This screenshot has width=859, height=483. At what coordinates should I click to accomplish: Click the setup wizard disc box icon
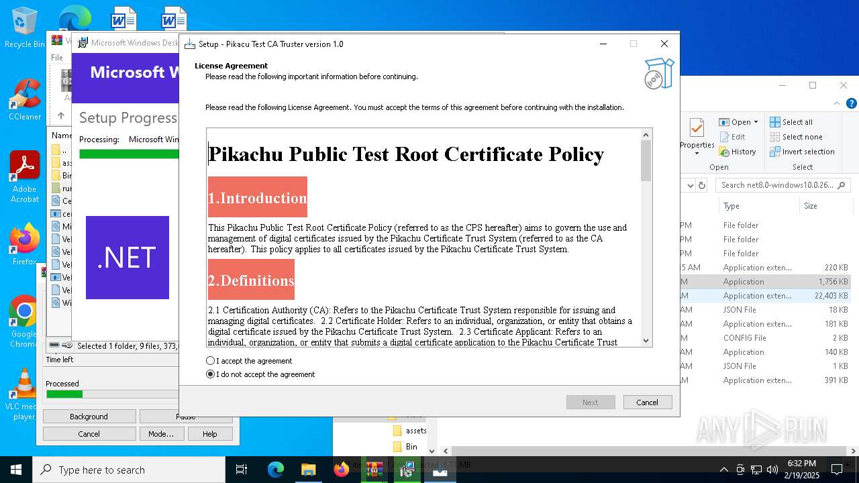click(658, 73)
